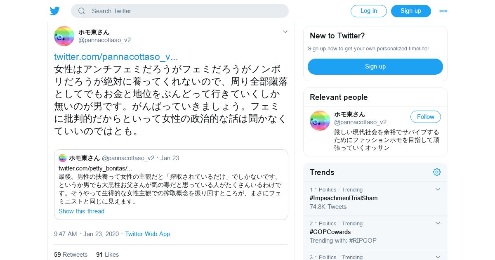Screen dimensions: 495x260
Task: Click the Twitter Web App link
Action: pyautogui.click(x=147, y=234)
